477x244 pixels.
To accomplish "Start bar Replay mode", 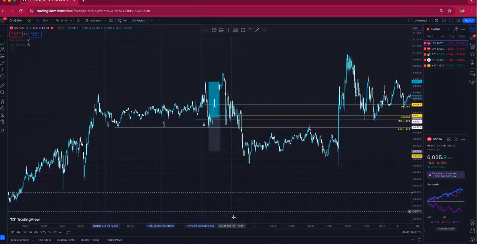I will [x=139, y=20].
